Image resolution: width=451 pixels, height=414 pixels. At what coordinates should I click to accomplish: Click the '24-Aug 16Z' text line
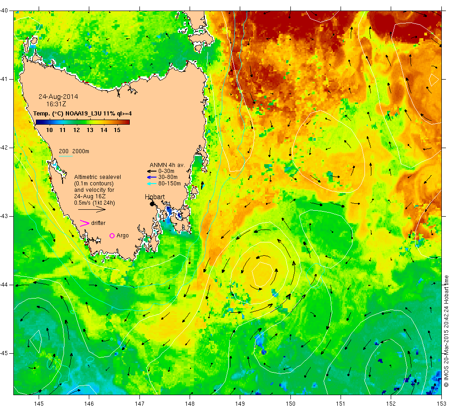pos(90,196)
